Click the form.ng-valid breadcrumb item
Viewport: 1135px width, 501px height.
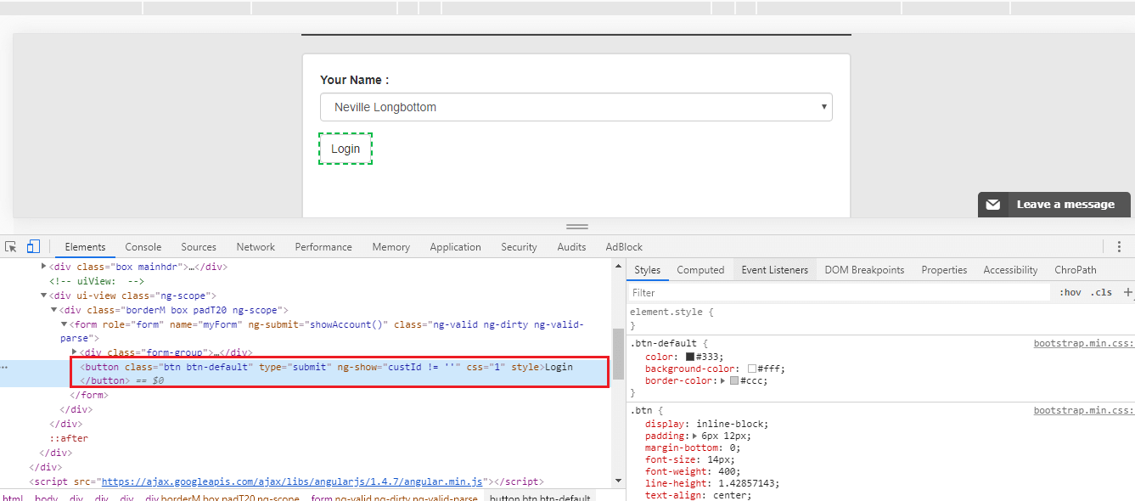coord(394,498)
